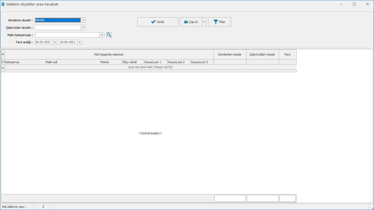Screen dimensions: 374x210
Task: Click the Yenilə refresh button
Action: [157, 22]
